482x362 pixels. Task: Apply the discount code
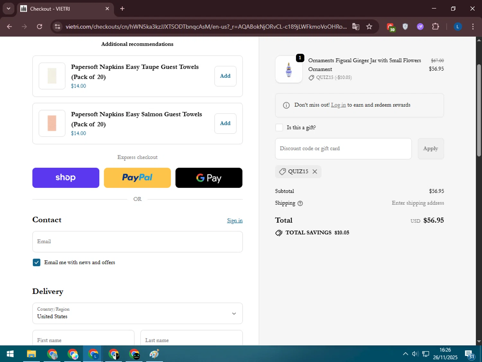coord(431,149)
